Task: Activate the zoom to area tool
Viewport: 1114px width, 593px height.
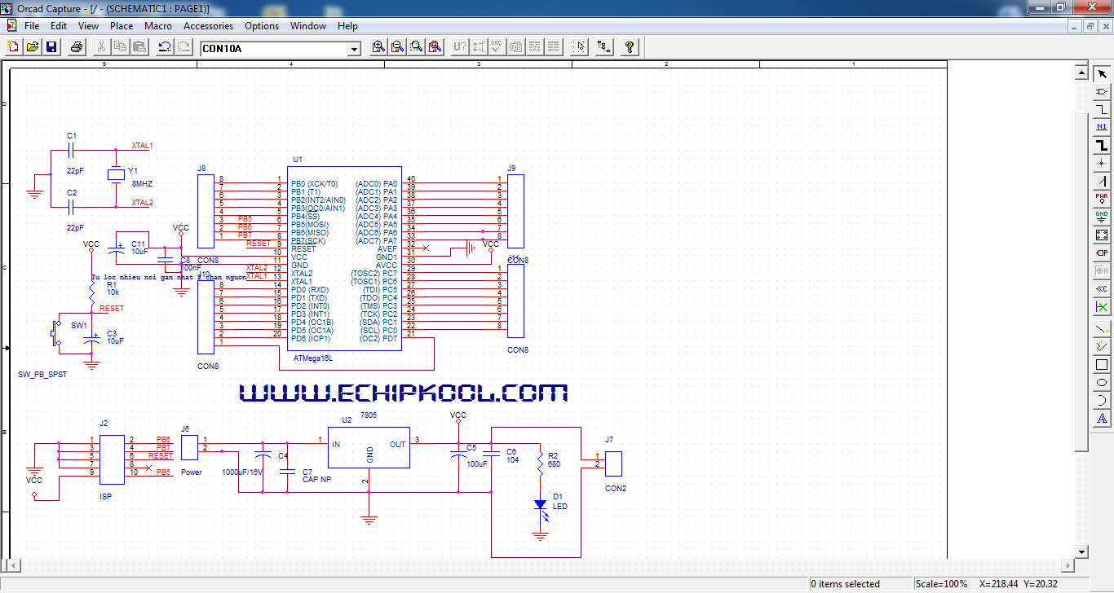Action: tap(416, 47)
